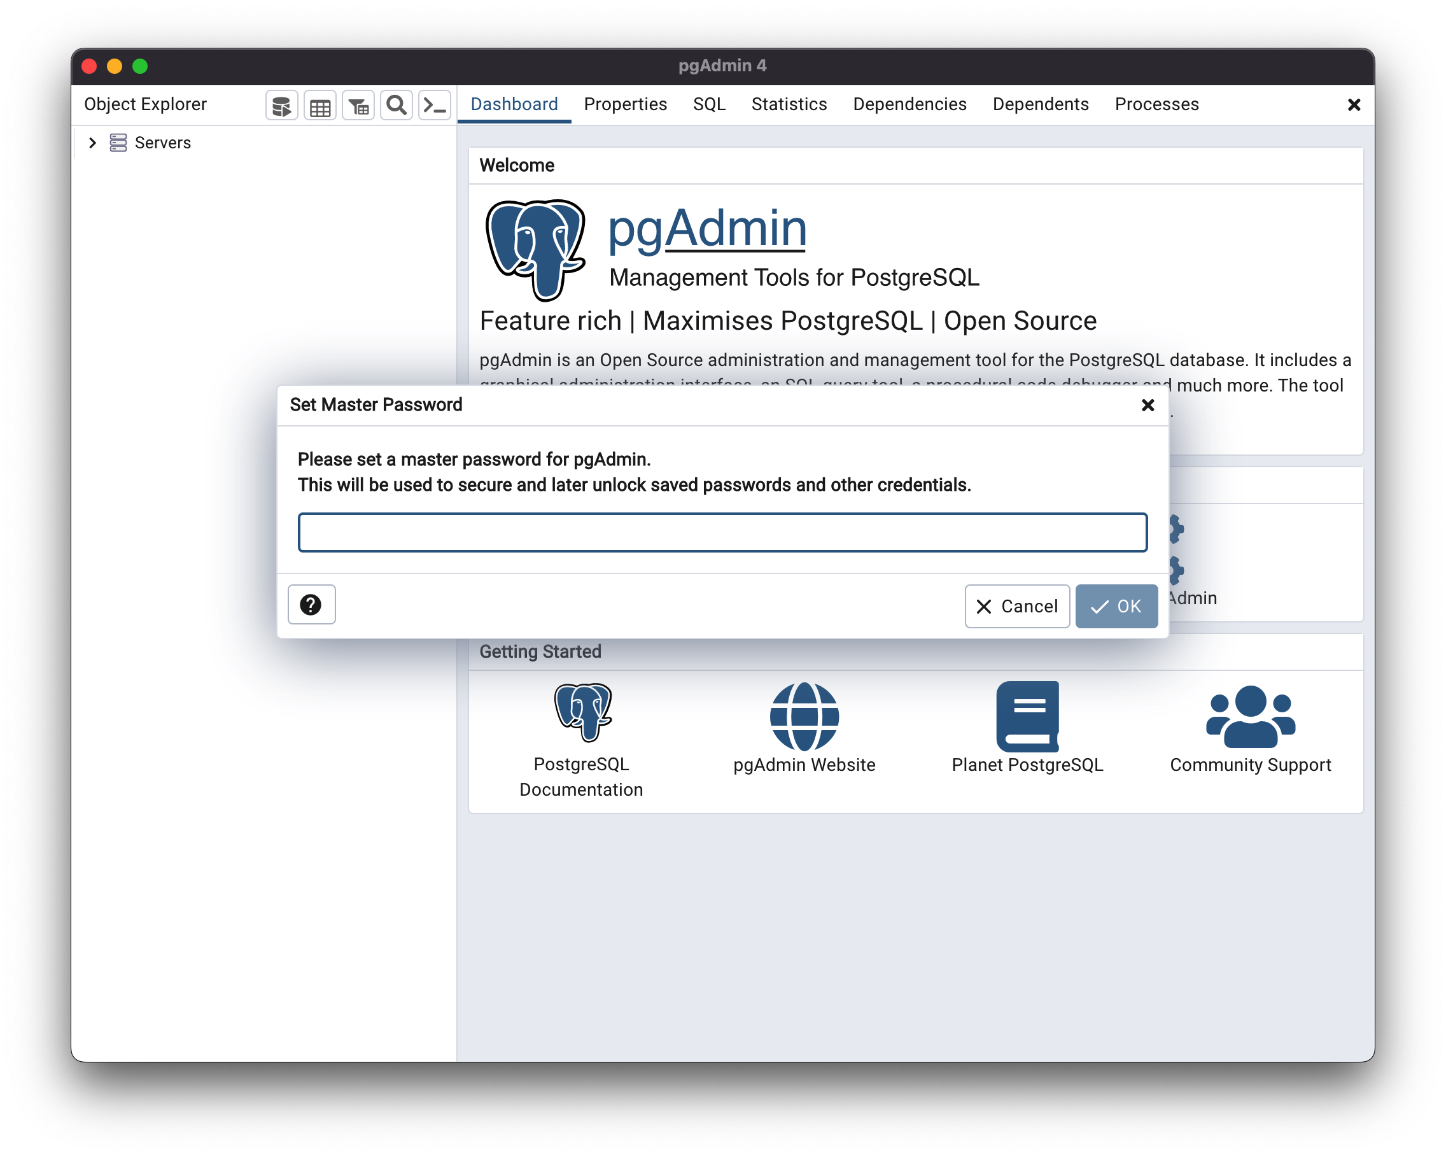Open the Search Objects magnifier icon
Screen dimensions: 1446x1156
point(397,105)
